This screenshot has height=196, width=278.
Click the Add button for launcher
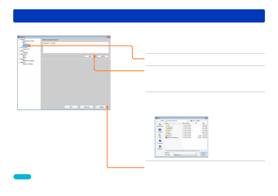[90, 56]
